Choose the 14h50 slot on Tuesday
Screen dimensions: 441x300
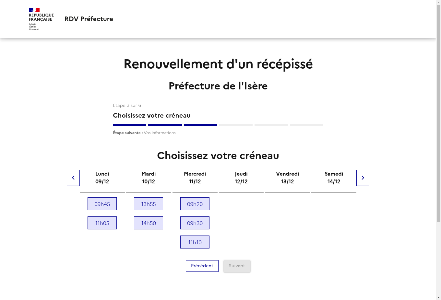click(x=149, y=223)
